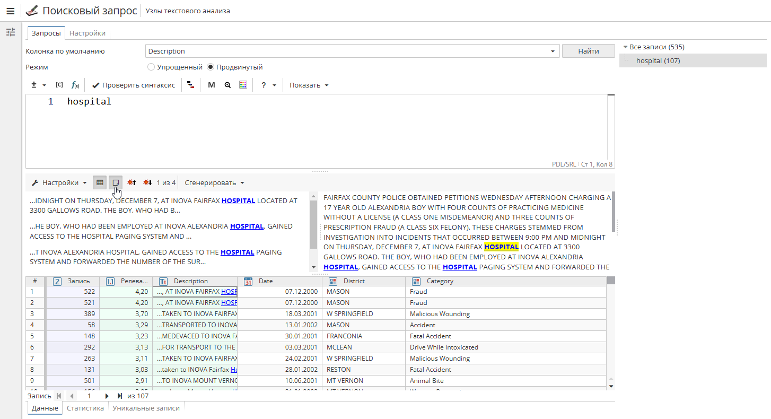The width and height of the screenshot is (771, 419).
Task: Open the sliders panel icon in left sidebar
Action: coord(11,32)
